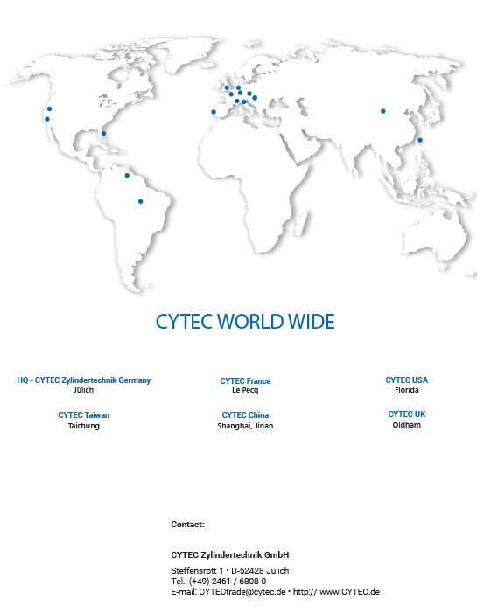Click the Oldham location text
Viewport: 477px width, 613px height.
pos(407,425)
